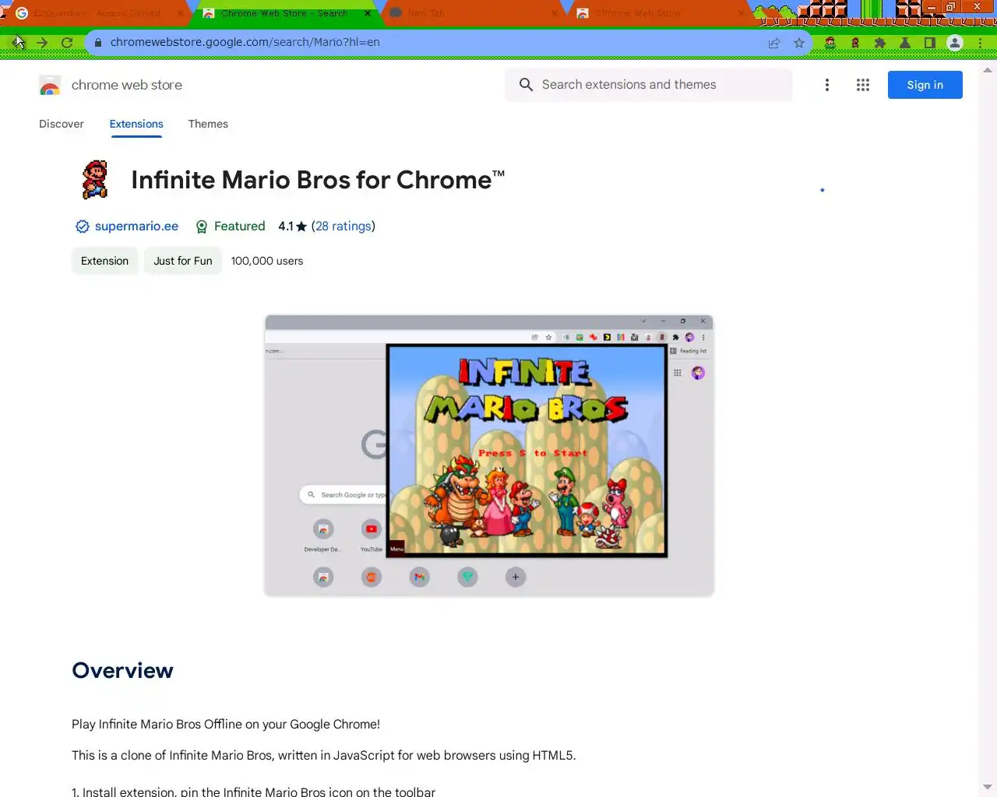Open the Chrome profile avatar
997x797 pixels.
coord(955,43)
